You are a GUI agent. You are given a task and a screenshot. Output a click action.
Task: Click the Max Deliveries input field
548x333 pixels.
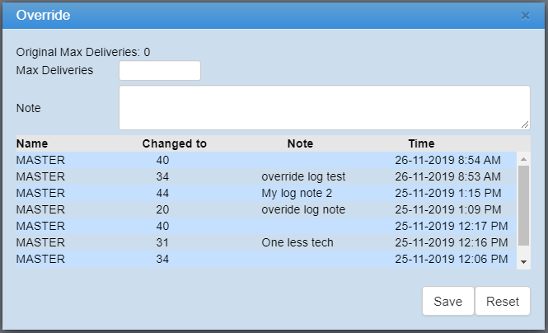(160, 71)
